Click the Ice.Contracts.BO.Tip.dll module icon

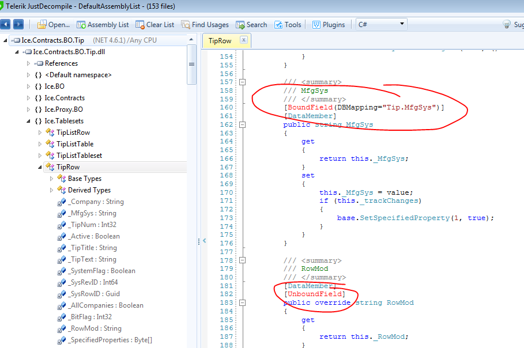coord(28,52)
